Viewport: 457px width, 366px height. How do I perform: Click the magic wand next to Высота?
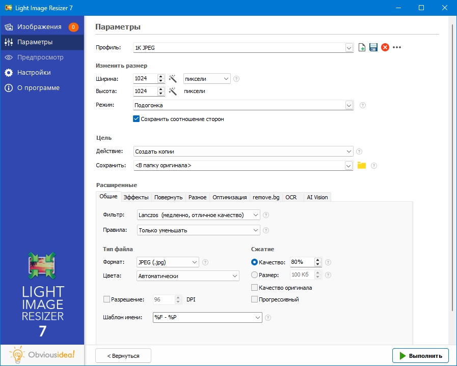pos(173,91)
